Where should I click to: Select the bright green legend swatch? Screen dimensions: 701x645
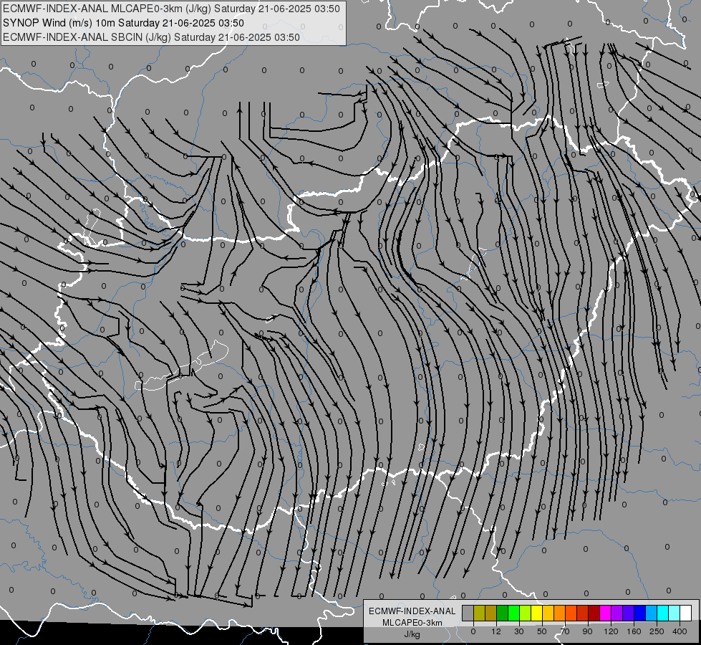[514, 613]
